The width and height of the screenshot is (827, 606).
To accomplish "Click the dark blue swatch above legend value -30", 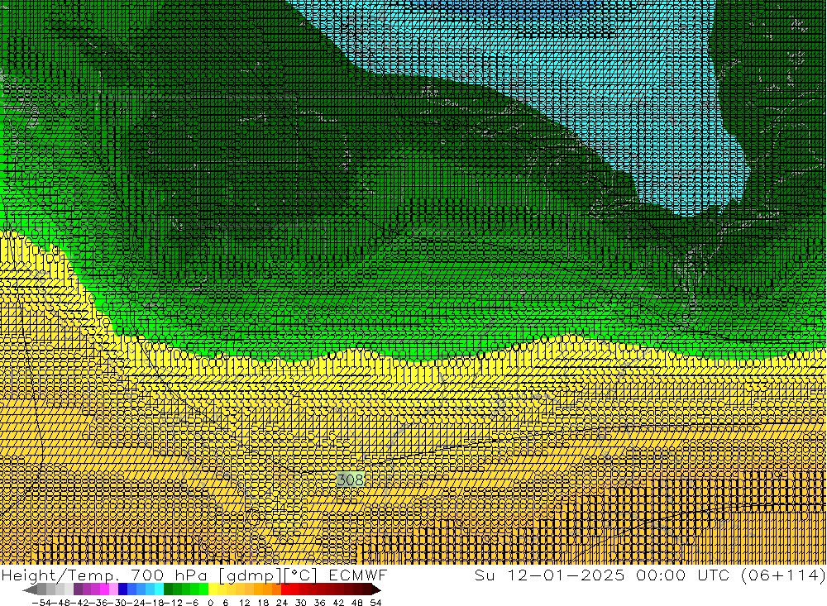I will 123,589.
